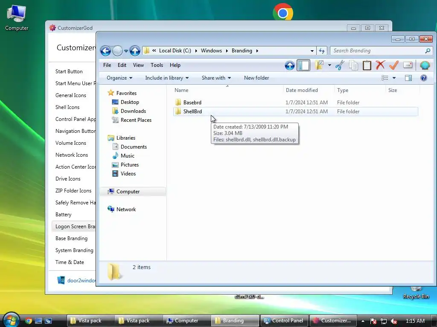Expand the arrow after Local Disk (C:) breadcrumb
This screenshot has height=327, width=437.
tap(196, 51)
